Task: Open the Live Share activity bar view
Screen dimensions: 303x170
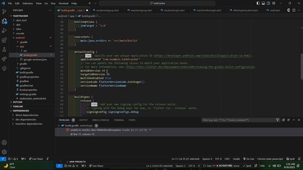Action: coord(4,59)
